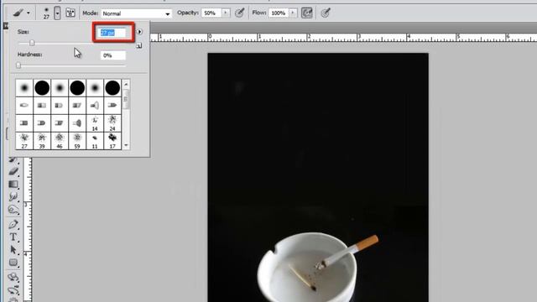
Task: Click the brush tip thumbnail showing 27
Action: [x=46, y=13]
